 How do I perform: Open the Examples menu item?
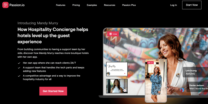92,5
